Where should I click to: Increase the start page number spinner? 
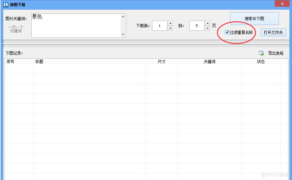170,23
